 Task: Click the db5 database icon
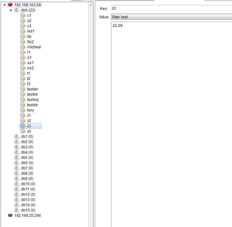click(x=17, y=157)
